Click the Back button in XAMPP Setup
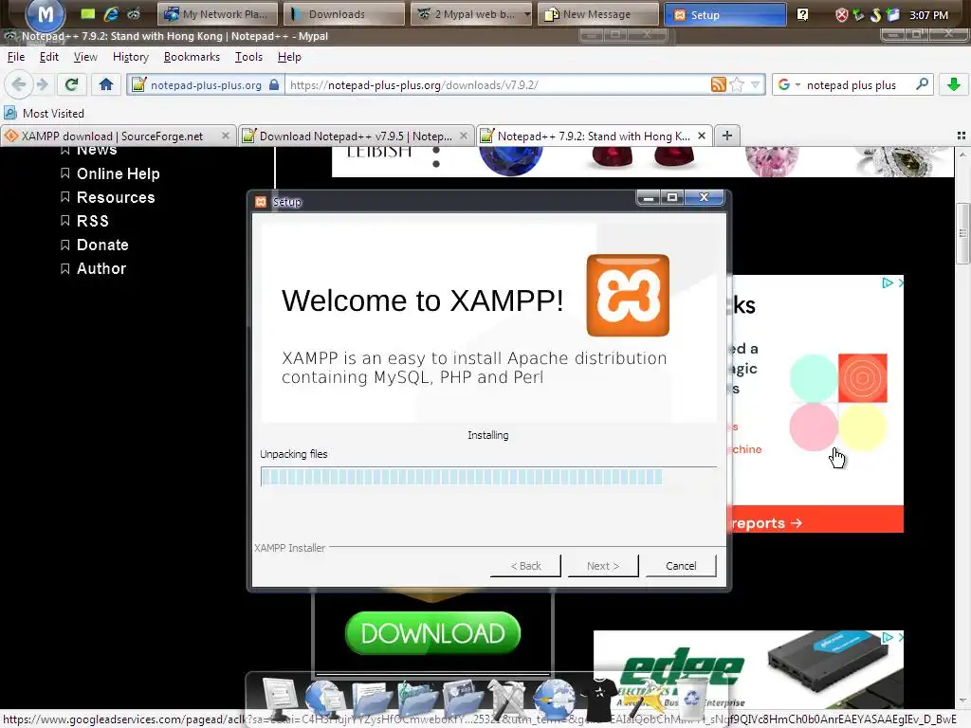Viewport: 971px width, 728px height. coord(525,566)
